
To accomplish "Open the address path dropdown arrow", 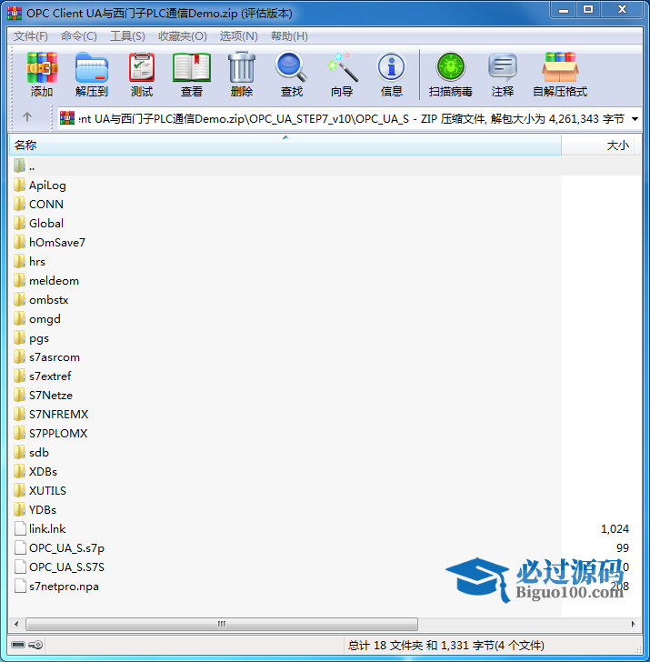I will tap(635, 119).
